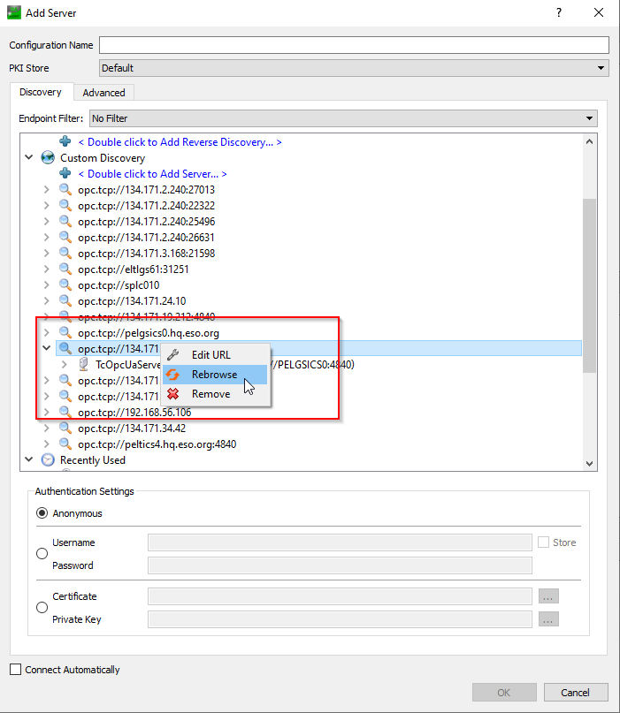Click the Custom Discovery globe icon

coord(48,157)
